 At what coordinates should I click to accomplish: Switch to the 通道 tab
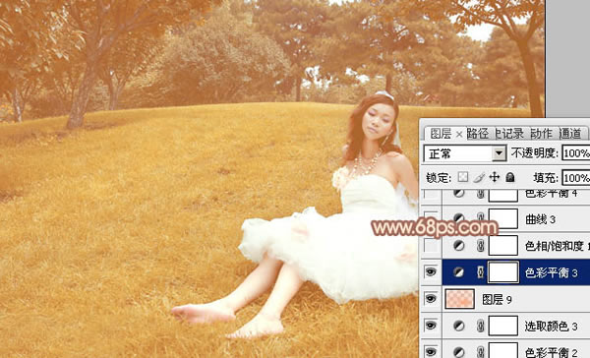570,133
